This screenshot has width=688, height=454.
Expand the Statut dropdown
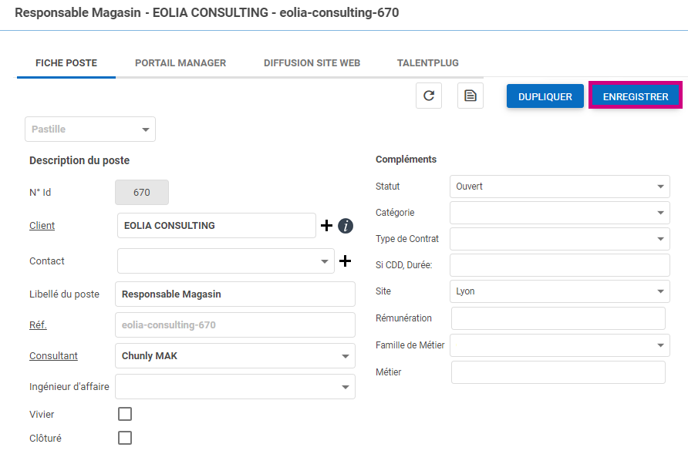559,187
